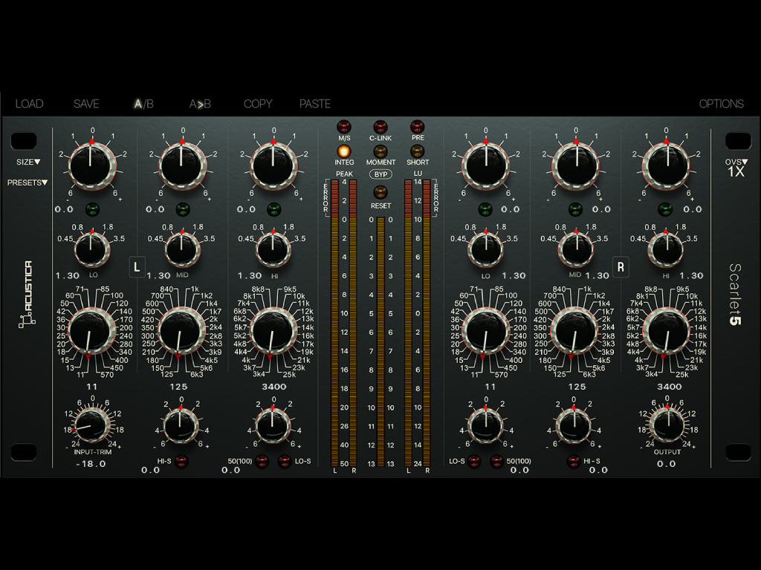Screen dimensions: 761x570
Task: Click the BYP bypass button
Action: (x=380, y=174)
